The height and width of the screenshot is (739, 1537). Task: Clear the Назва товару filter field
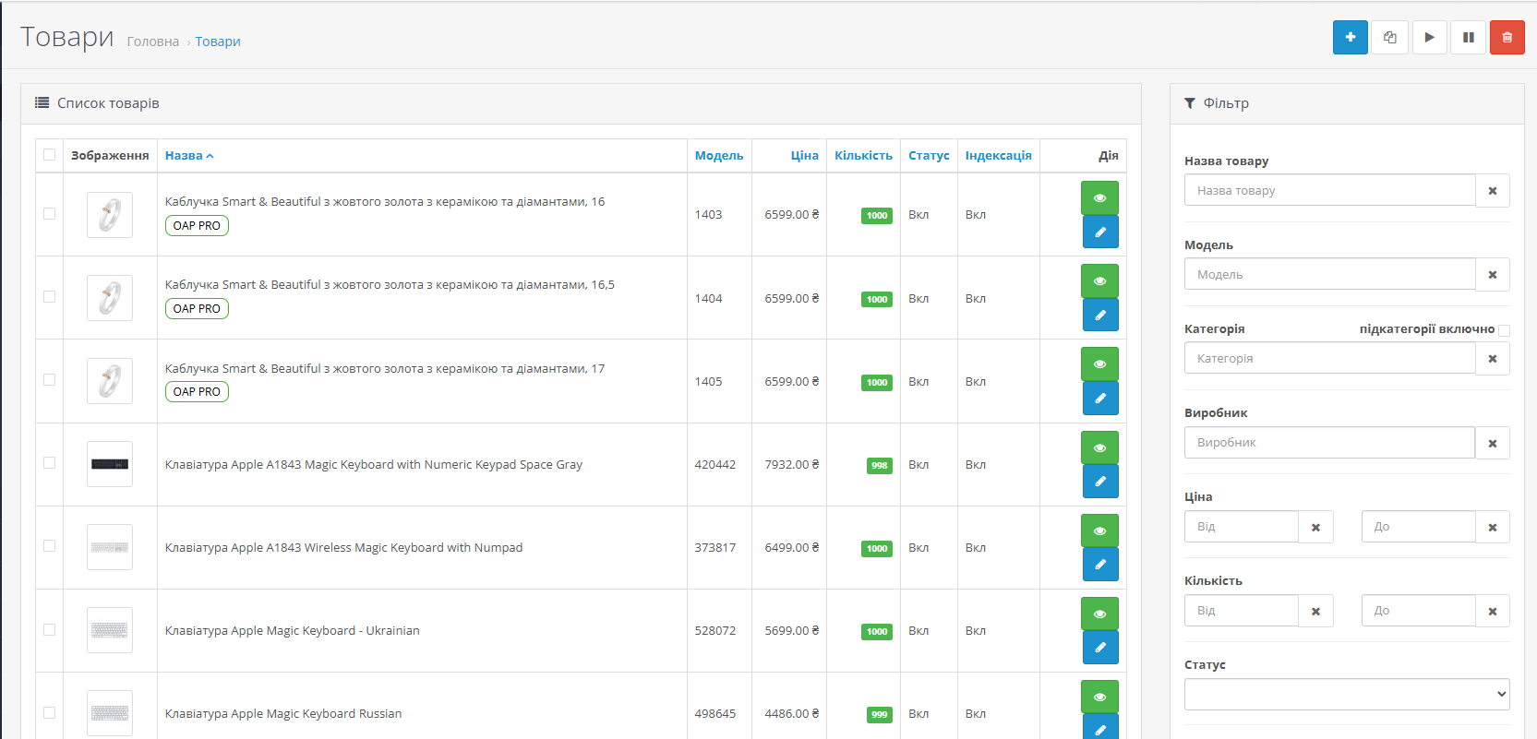[x=1492, y=191]
